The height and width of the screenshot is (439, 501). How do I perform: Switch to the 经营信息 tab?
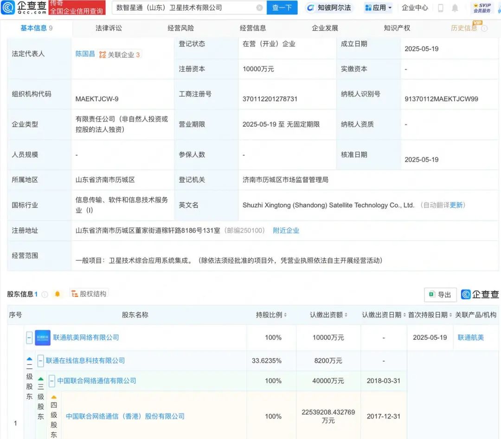pyautogui.click(x=253, y=28)
